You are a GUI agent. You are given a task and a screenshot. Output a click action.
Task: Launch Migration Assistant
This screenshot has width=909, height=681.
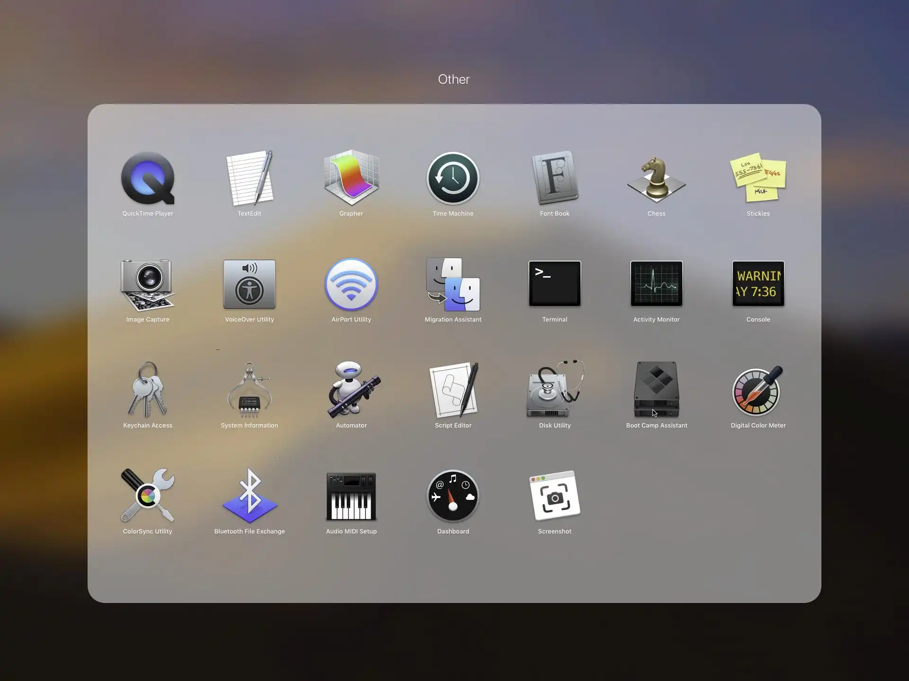pyautogui.click(x=453, y=284)
